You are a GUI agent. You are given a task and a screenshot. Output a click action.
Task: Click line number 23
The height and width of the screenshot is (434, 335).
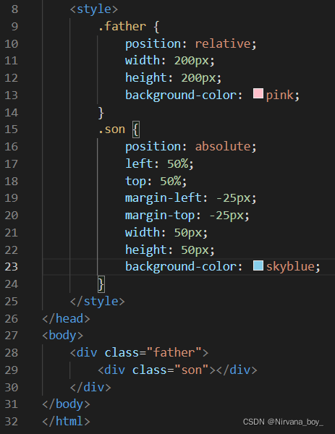(x=12, y=266)
